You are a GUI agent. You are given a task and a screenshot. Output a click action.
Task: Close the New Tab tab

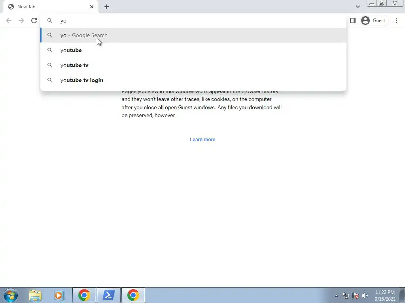(x=92, y=7)
